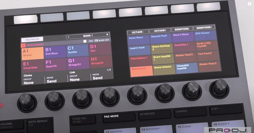This screenshot has width=254, height=133.
Task: Select OCTAVE+ on the right screen
Action: pos(160,30)
